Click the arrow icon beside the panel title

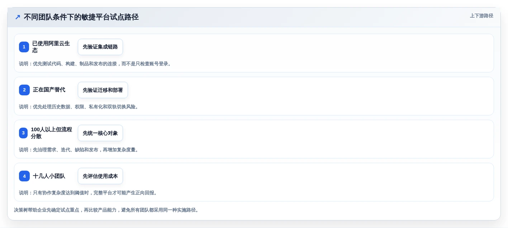coord(18,17)
